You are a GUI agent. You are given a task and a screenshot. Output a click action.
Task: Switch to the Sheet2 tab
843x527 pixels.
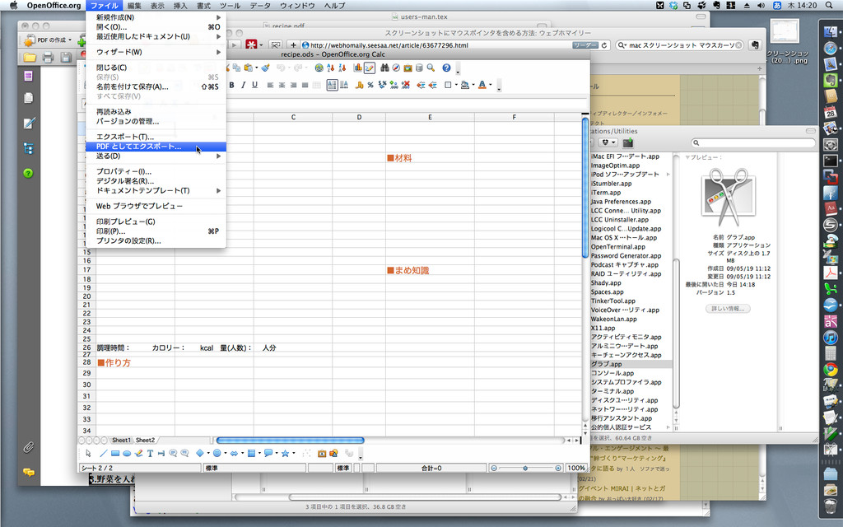145,440
